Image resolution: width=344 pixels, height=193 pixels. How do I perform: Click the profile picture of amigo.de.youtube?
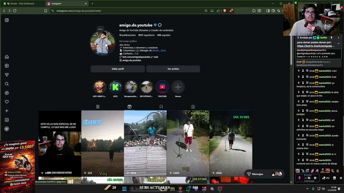tap(102, 43)
